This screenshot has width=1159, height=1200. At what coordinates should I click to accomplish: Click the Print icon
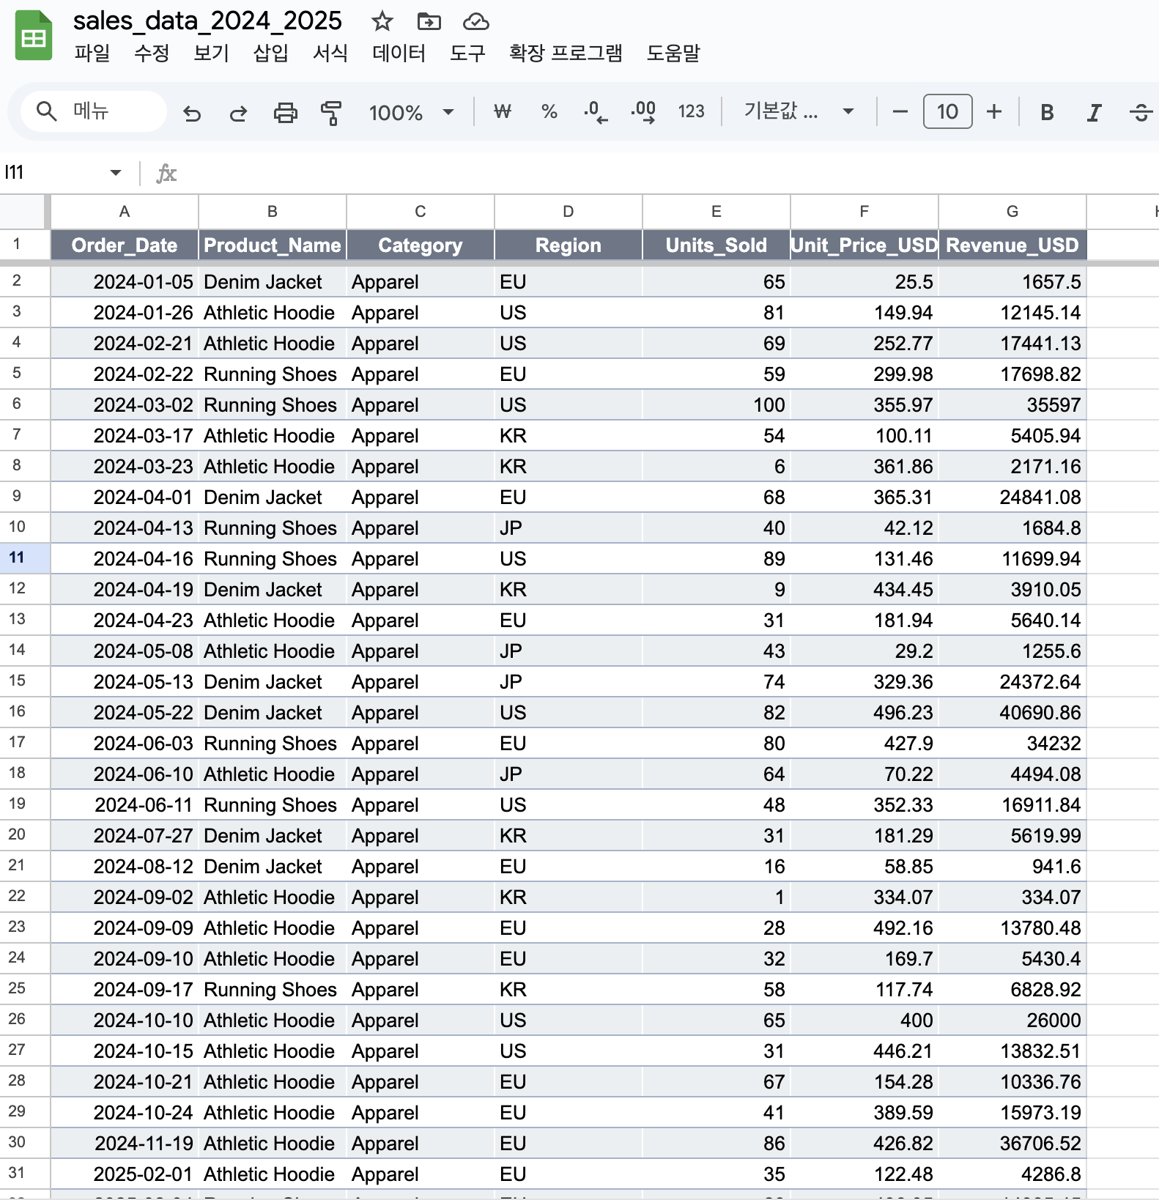pyautogui.click(x=285, y=112)
